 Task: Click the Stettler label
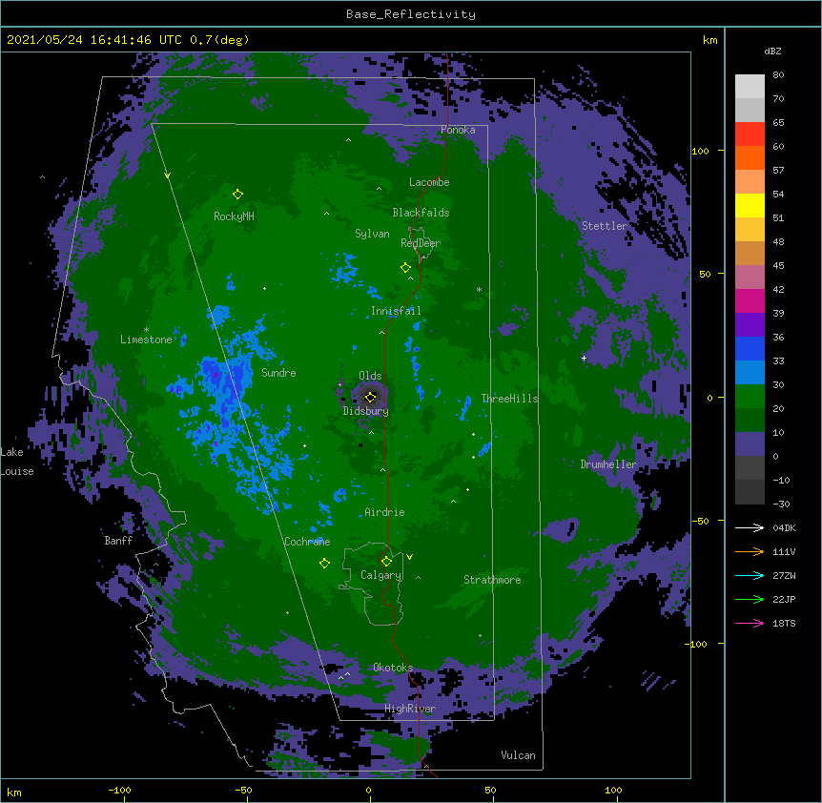point(605,226)
